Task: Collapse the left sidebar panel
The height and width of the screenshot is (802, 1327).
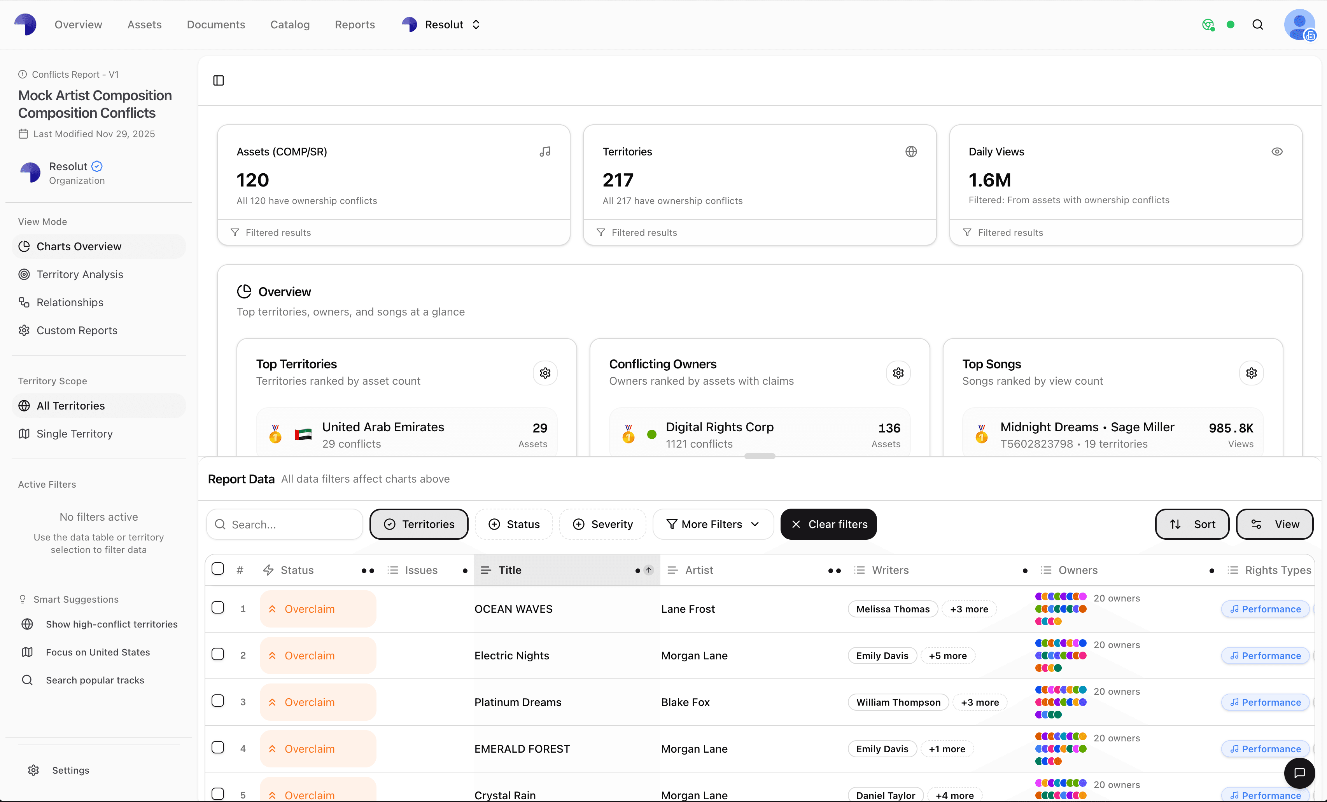Action: 219,80
